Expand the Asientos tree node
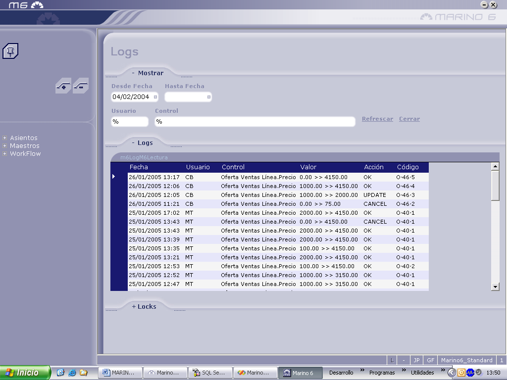This screenshot has height=380, width=507. coord(5,138)
